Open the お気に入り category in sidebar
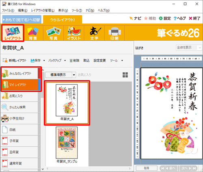This screenshot has width=203, height=172. tap(20, 96)
